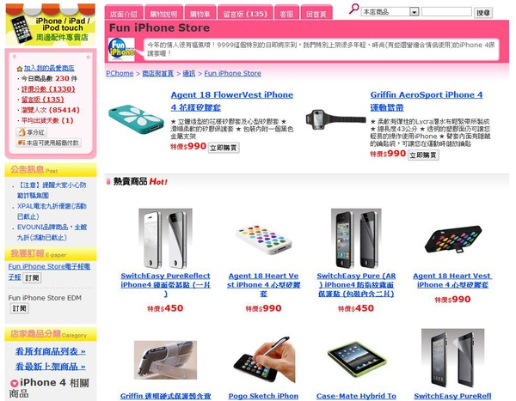Open the green iPad case image
This screenshot has width=516, height=401.
pyautogui.click(x=357, y=359)
